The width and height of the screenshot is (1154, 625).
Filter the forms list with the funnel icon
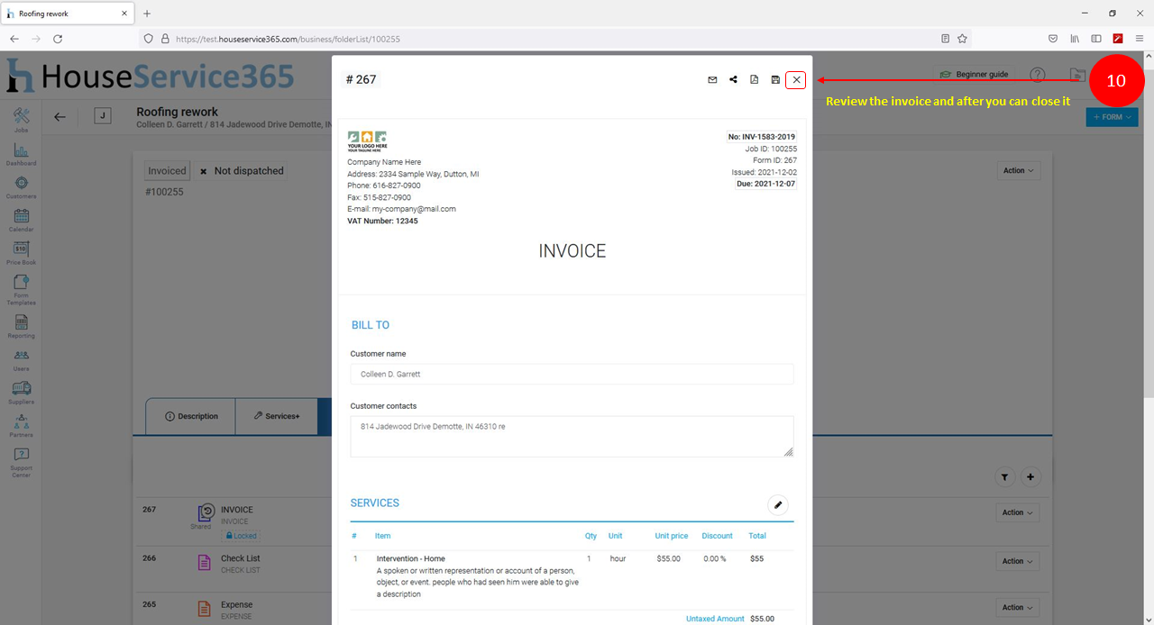1005,477
